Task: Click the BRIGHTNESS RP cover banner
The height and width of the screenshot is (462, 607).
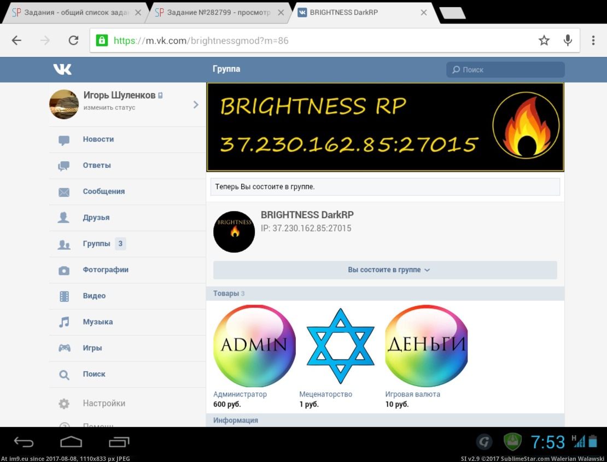Action: click(x=385, y=127)
